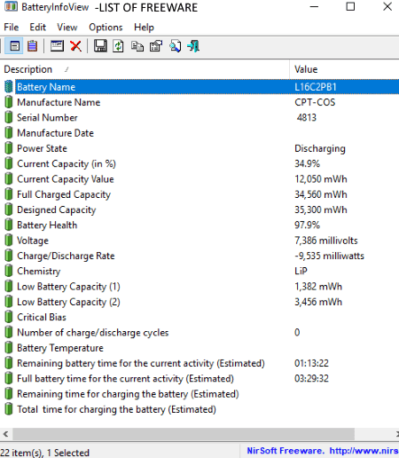This screenshot has width=399, height=458.
Task: Open the File menu
Action: (x=12, y=28)
